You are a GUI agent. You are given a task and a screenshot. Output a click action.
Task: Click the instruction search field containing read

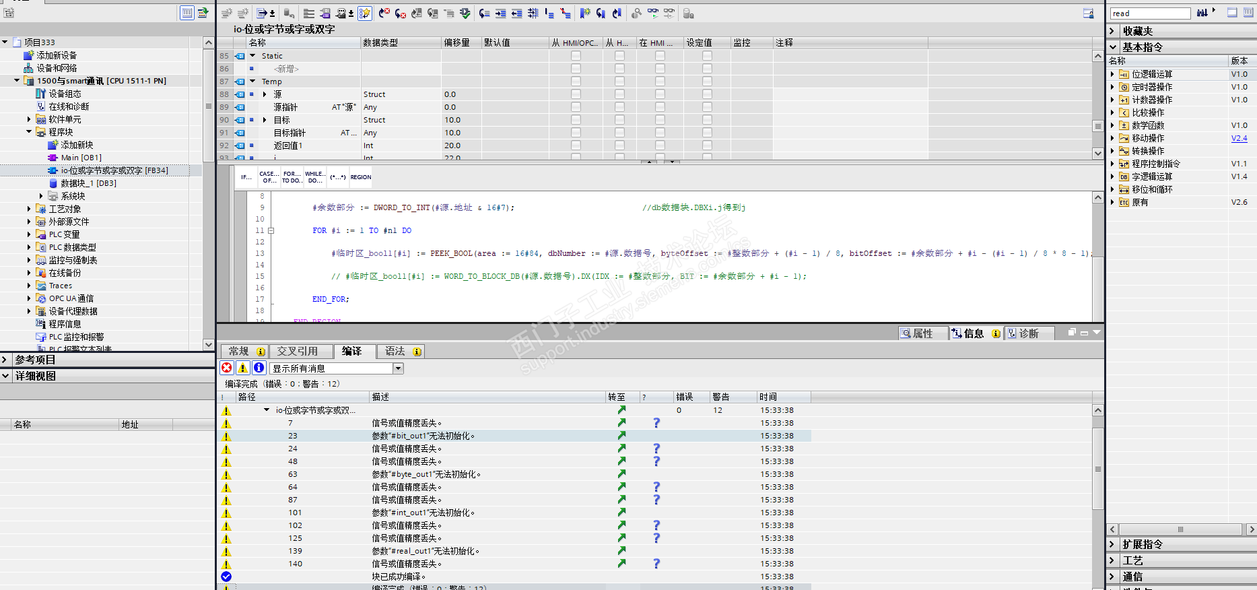point(1151,13)
